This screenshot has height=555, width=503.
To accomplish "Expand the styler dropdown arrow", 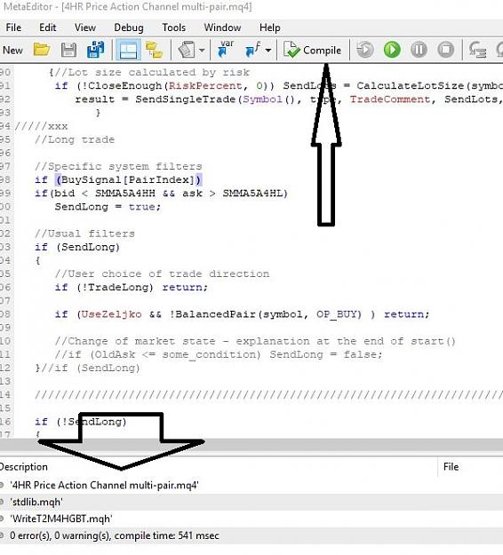I will [202, 50].
